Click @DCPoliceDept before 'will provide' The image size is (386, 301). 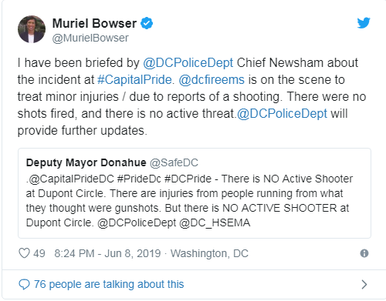(282, 114)
